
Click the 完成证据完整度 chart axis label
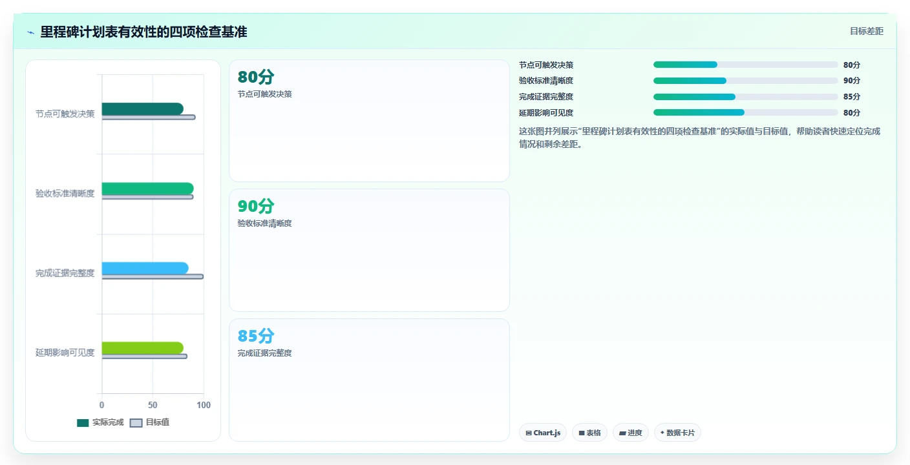[65, 273]
